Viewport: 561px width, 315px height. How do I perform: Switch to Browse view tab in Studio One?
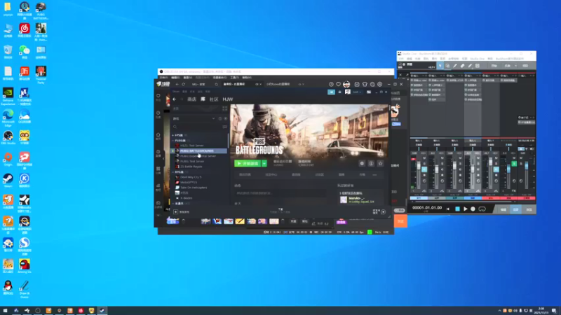[x=529, y=209]
